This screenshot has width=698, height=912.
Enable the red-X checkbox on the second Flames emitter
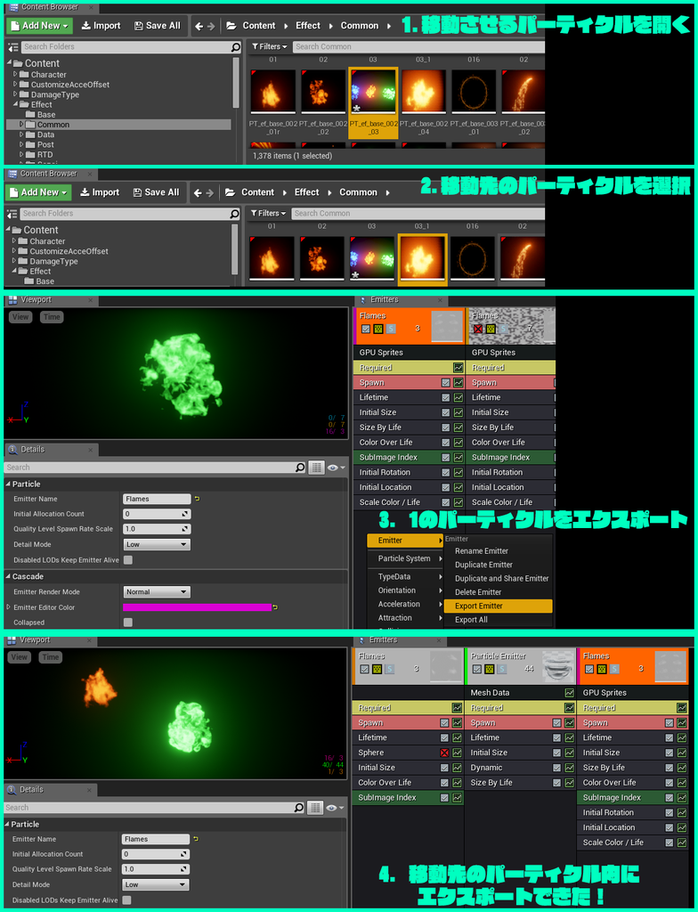click(x=478, y=329)
